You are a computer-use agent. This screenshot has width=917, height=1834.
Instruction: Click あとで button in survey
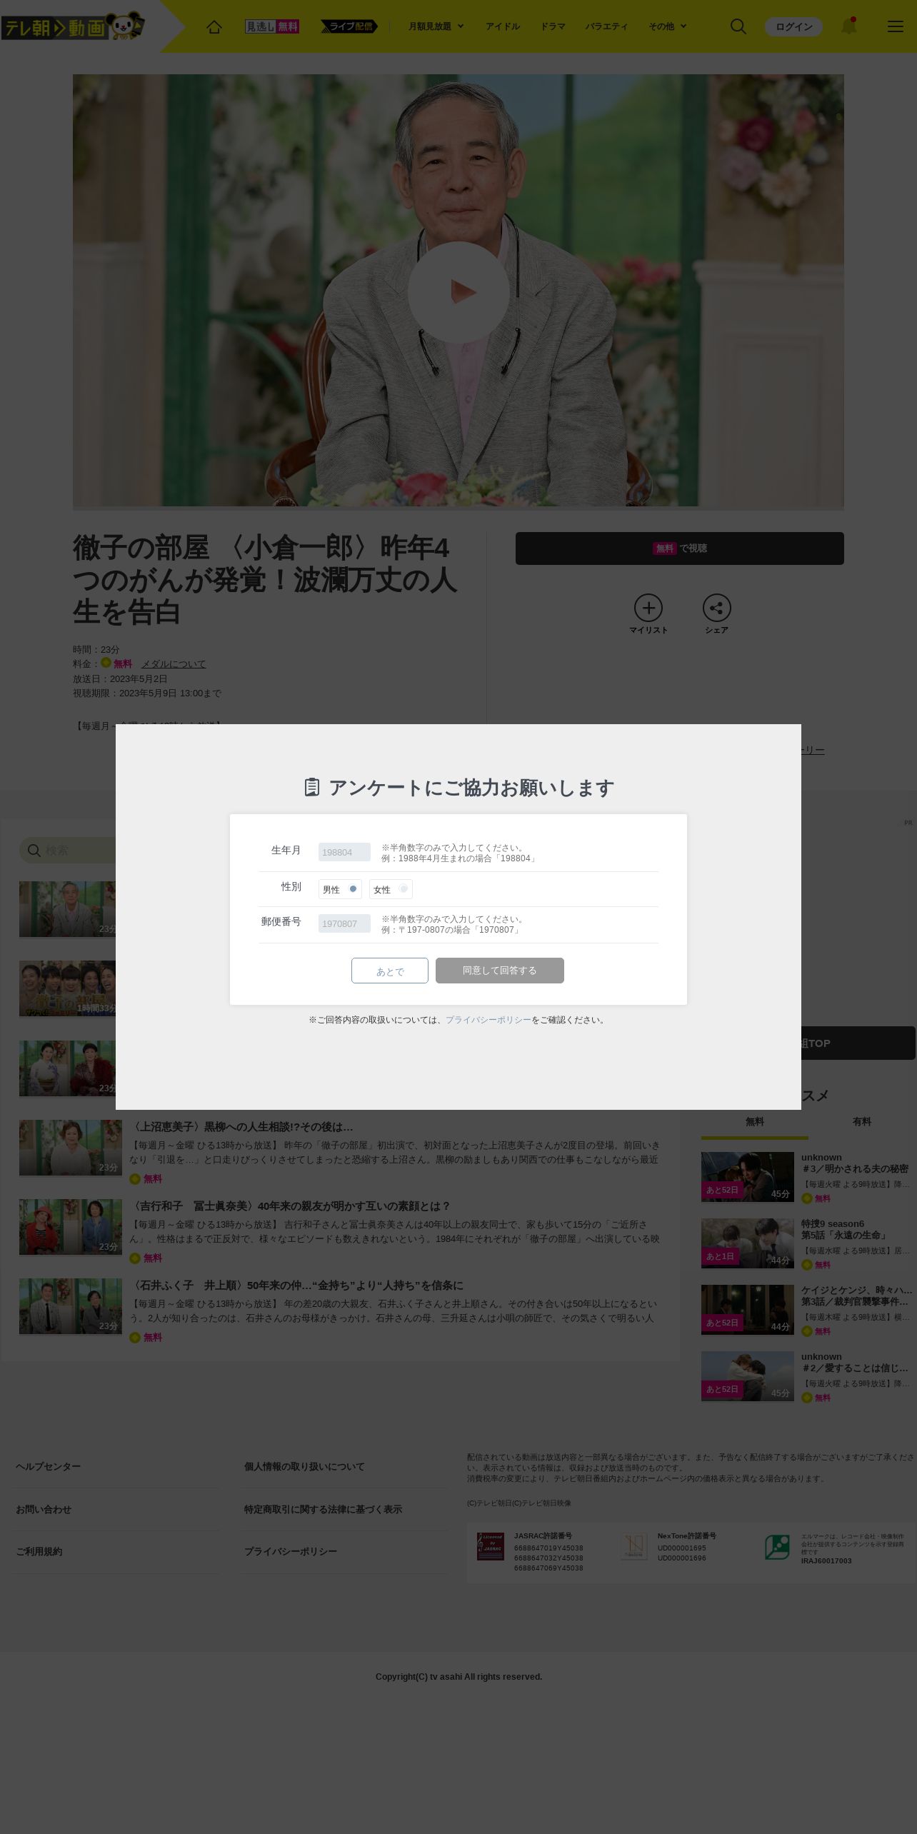390,971
